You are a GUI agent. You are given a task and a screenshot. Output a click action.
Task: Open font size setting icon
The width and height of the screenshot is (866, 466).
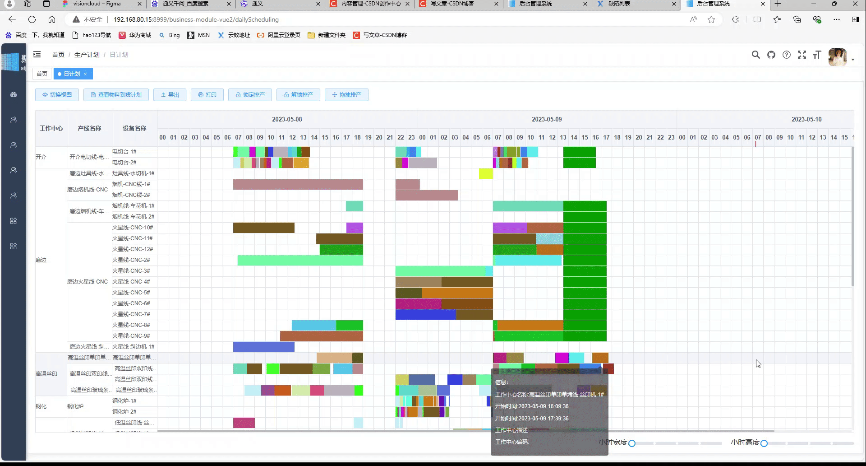tap(817, 55)
